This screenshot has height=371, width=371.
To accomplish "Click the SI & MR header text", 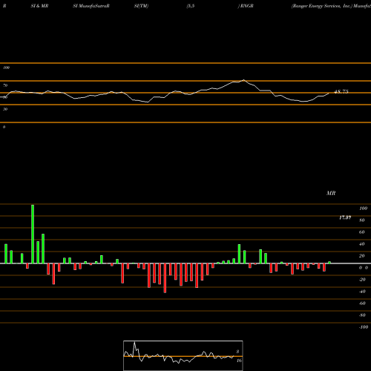I will point(39,6).
